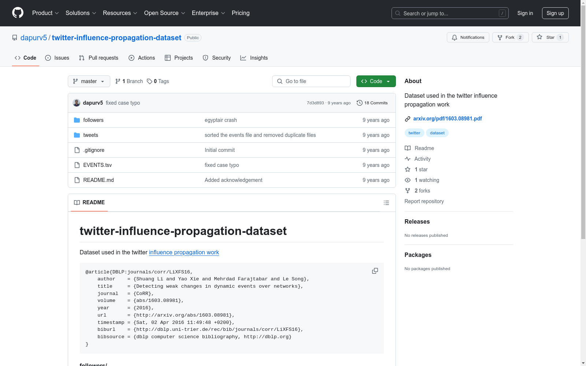
Task: Open the README outline list icon
Action: 386,203
